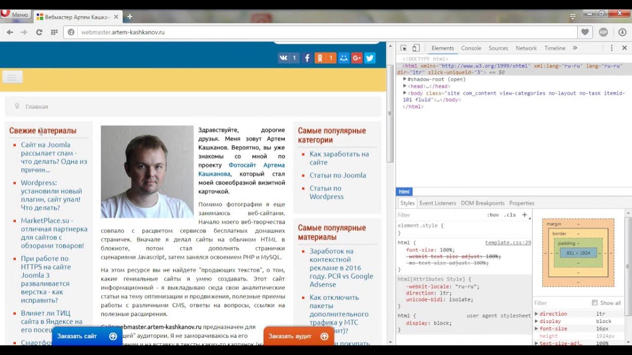The width and height of the screenshot is (632, 355).
Task: Open a new browser tab with plus
Action: pos(130,17)
